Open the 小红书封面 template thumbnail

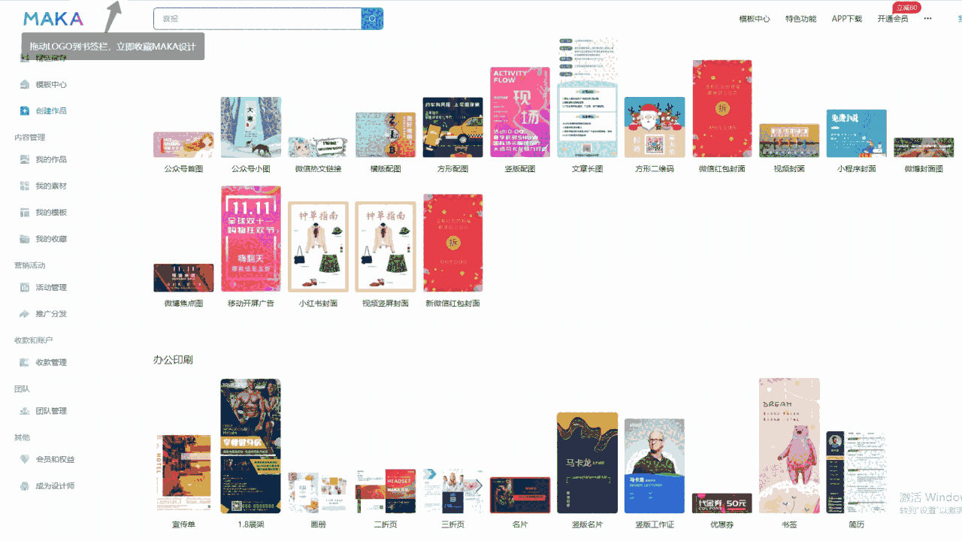[318, 246]
